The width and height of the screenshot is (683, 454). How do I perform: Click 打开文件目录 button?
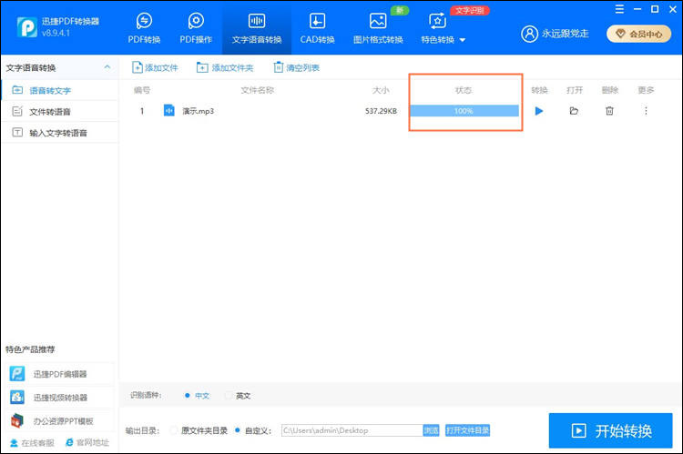pyautogui.click(x=467, y=430)
